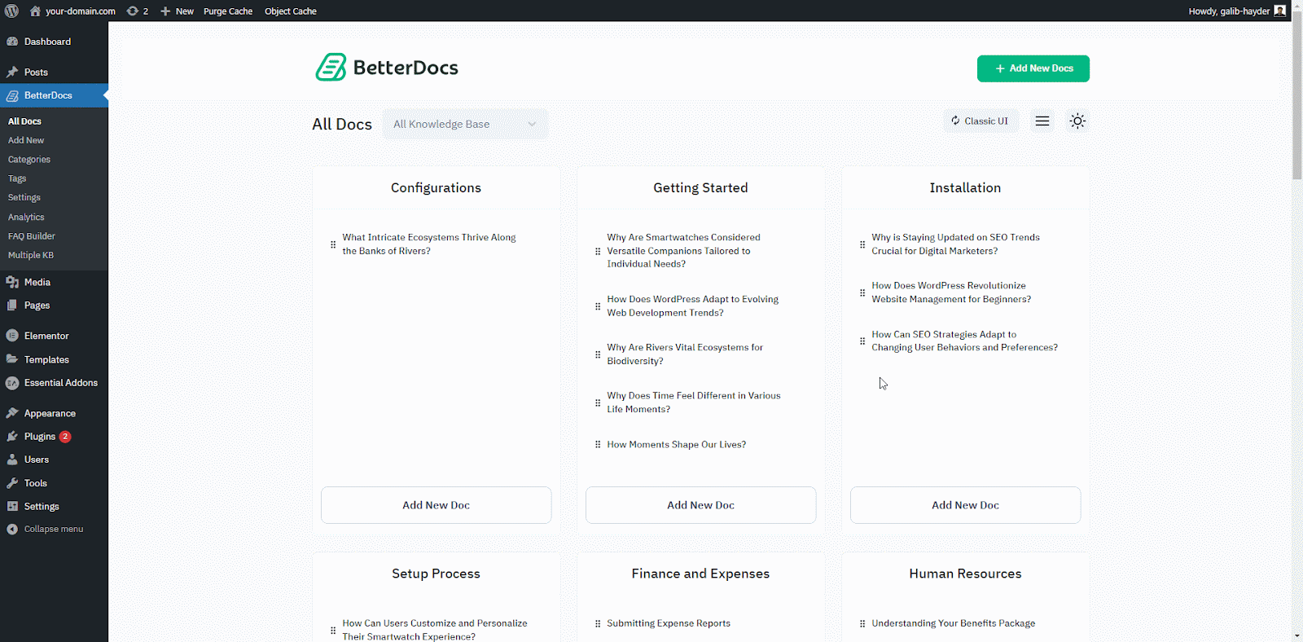Click Purge Cache in the admin bar
The width and height of the screenshot is (1303, 642).
coord(228,11)
